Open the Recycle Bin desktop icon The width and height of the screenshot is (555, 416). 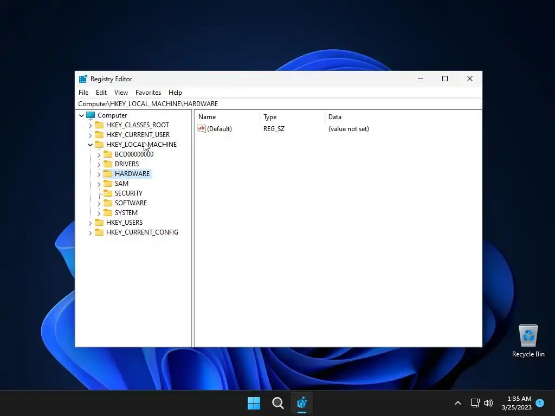coord(528,341)
